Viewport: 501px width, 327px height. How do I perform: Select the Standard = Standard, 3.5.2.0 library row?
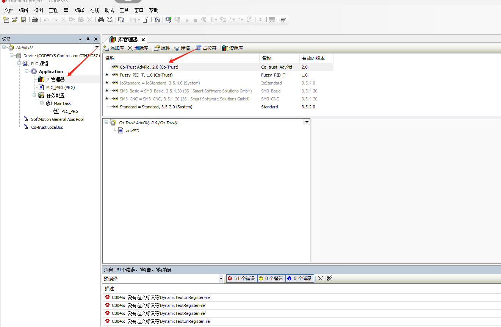tap(218, 107)
